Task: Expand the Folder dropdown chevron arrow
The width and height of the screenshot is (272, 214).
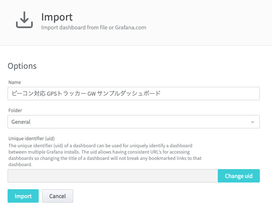Action: (x=253, y=122)
